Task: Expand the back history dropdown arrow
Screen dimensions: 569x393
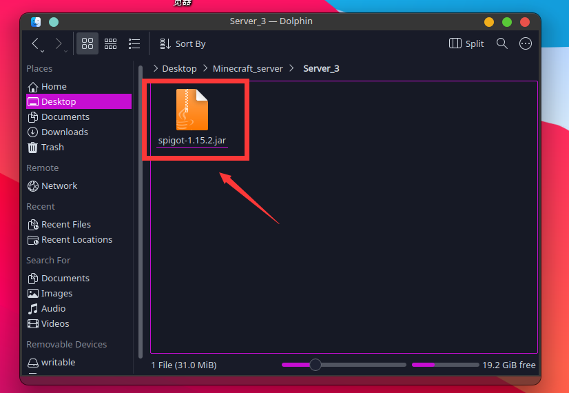Action: (x=43, y=52)
